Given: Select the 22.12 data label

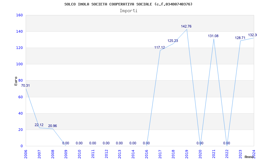Looking at the screenshot, I should click(39, 125).
